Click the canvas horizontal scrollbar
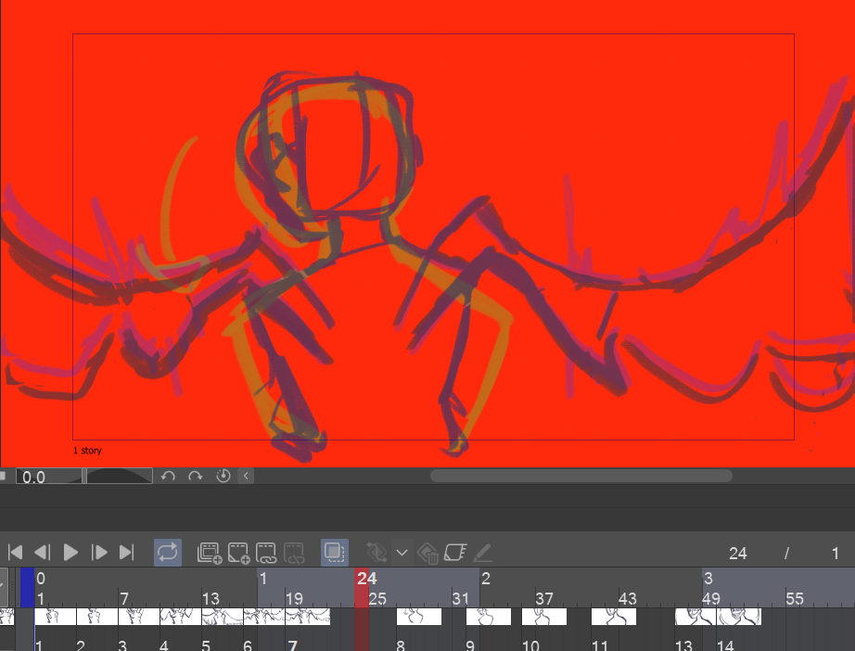The image size is (855, 651). [581, 476]
